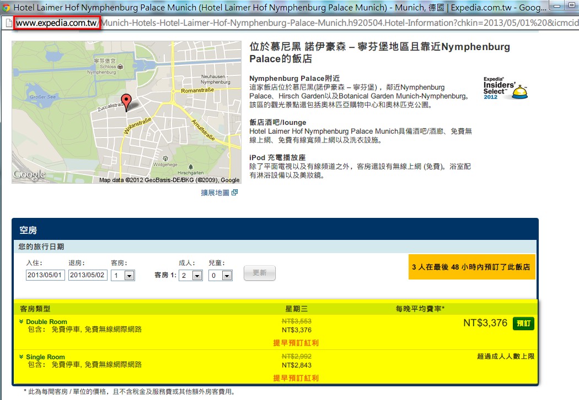The width and height of the screenshot is (579, 400).
Task: Click the external link icon beside 擴展地圖
Action: [x=234, y=192]
